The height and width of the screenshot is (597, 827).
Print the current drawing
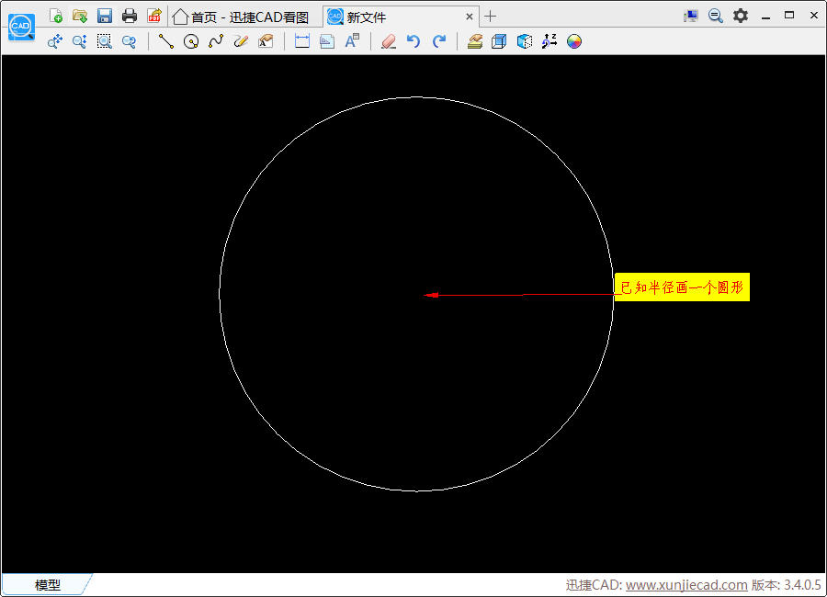pyautogui.click(x=130, y=16)
